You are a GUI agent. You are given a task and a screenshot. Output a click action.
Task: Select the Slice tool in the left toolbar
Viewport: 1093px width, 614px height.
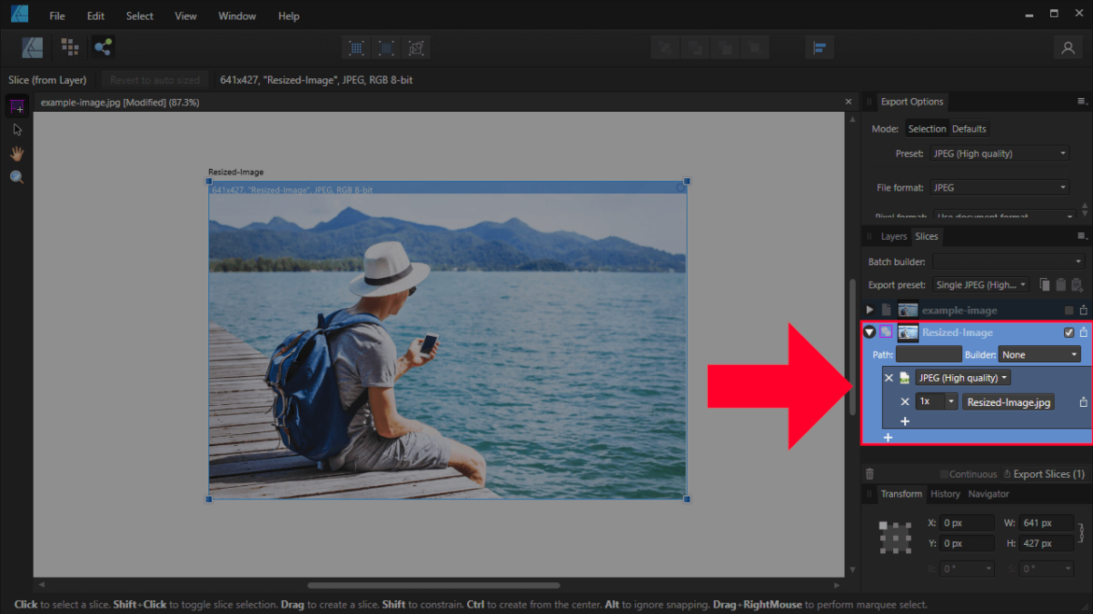(x=17, y=106)
